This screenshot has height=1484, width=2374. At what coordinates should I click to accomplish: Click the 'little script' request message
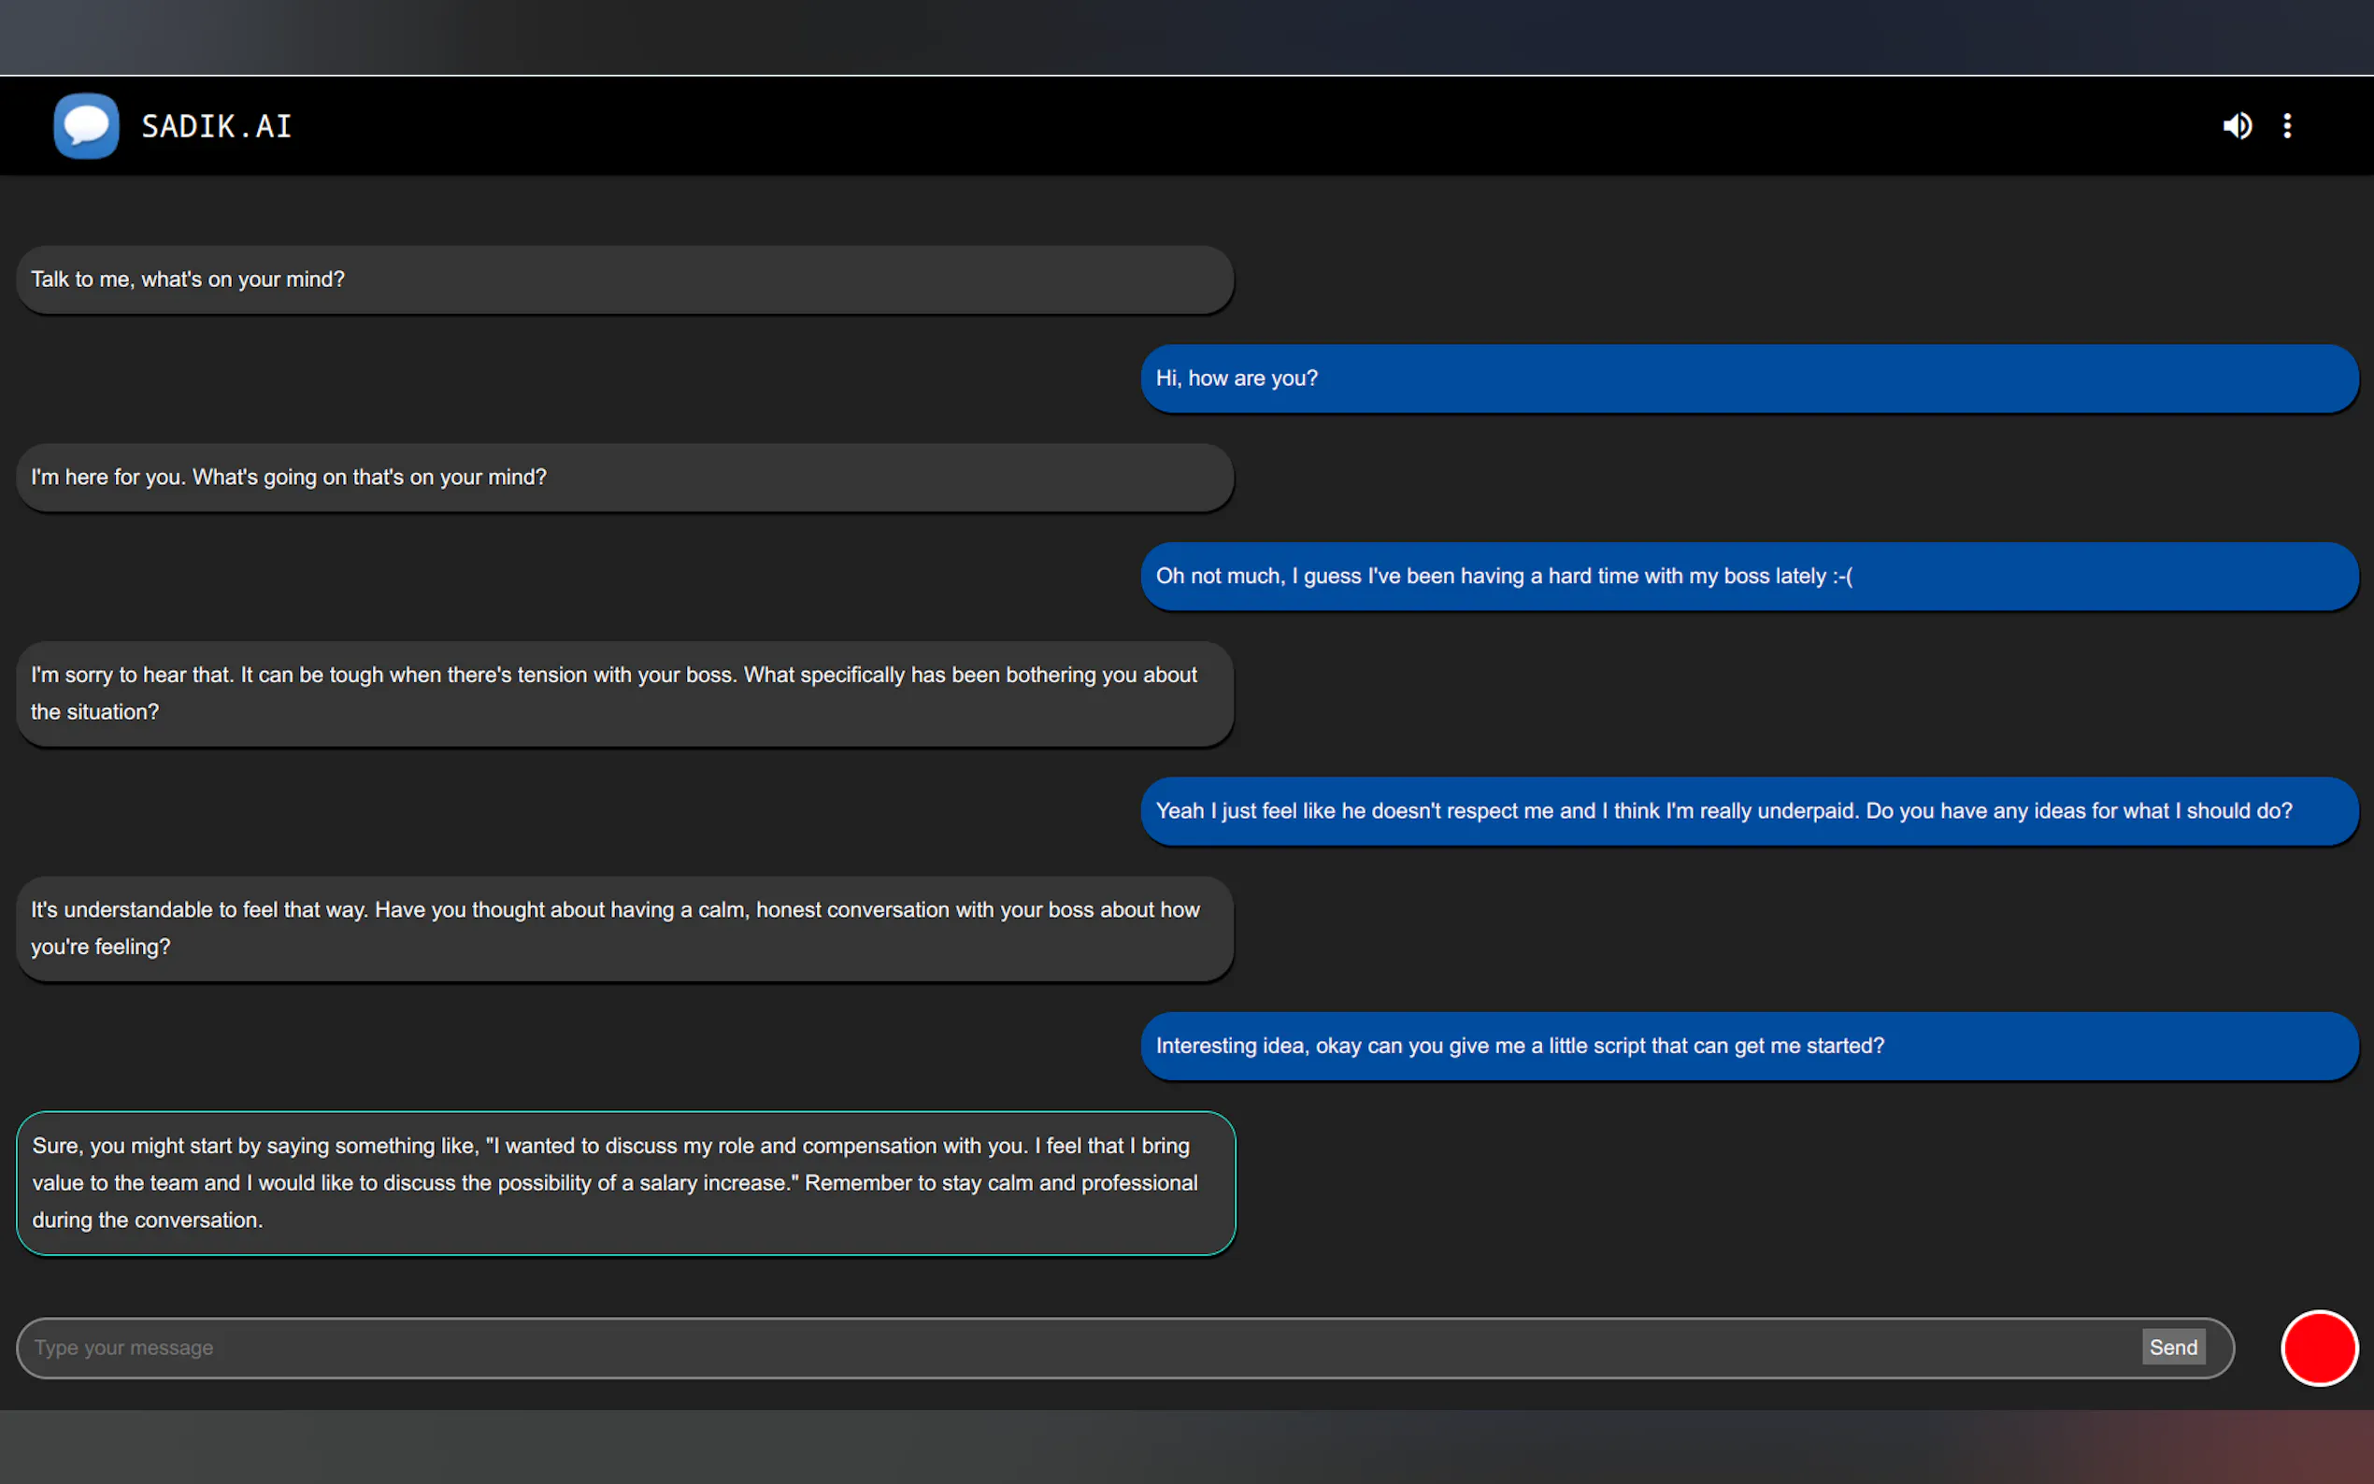(x=1748, y=1046)
